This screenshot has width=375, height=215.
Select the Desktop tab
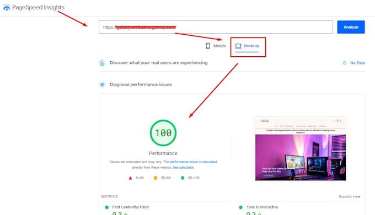tap(247, 46)
